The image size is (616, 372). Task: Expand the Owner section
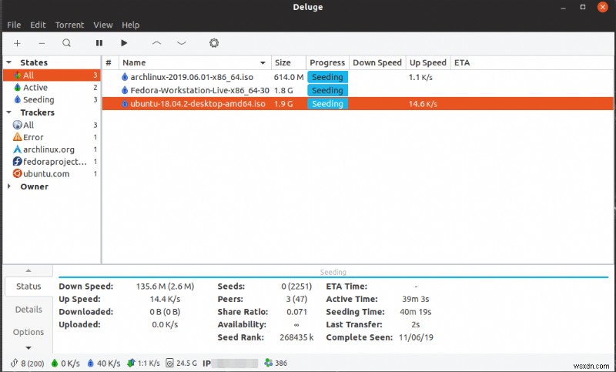tap(9, 186)
